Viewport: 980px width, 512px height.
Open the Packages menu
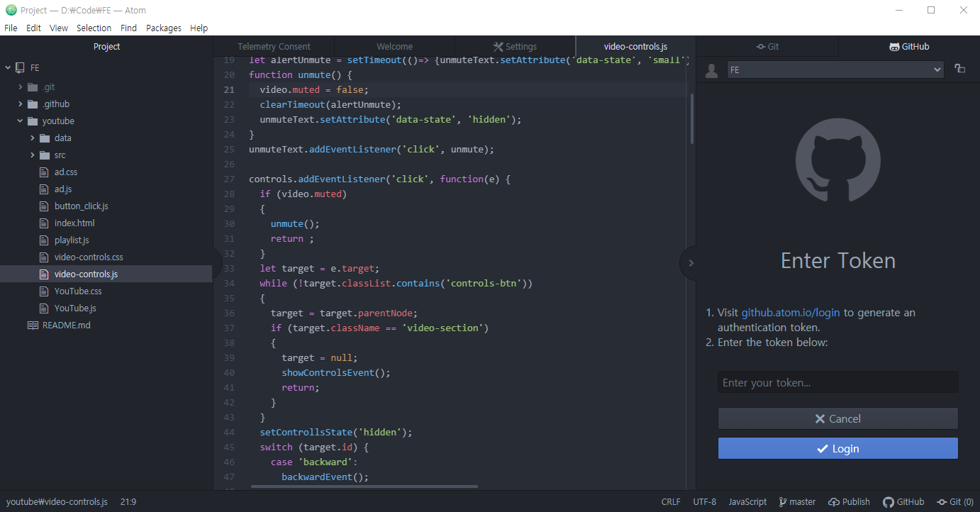tap(164, 28)
